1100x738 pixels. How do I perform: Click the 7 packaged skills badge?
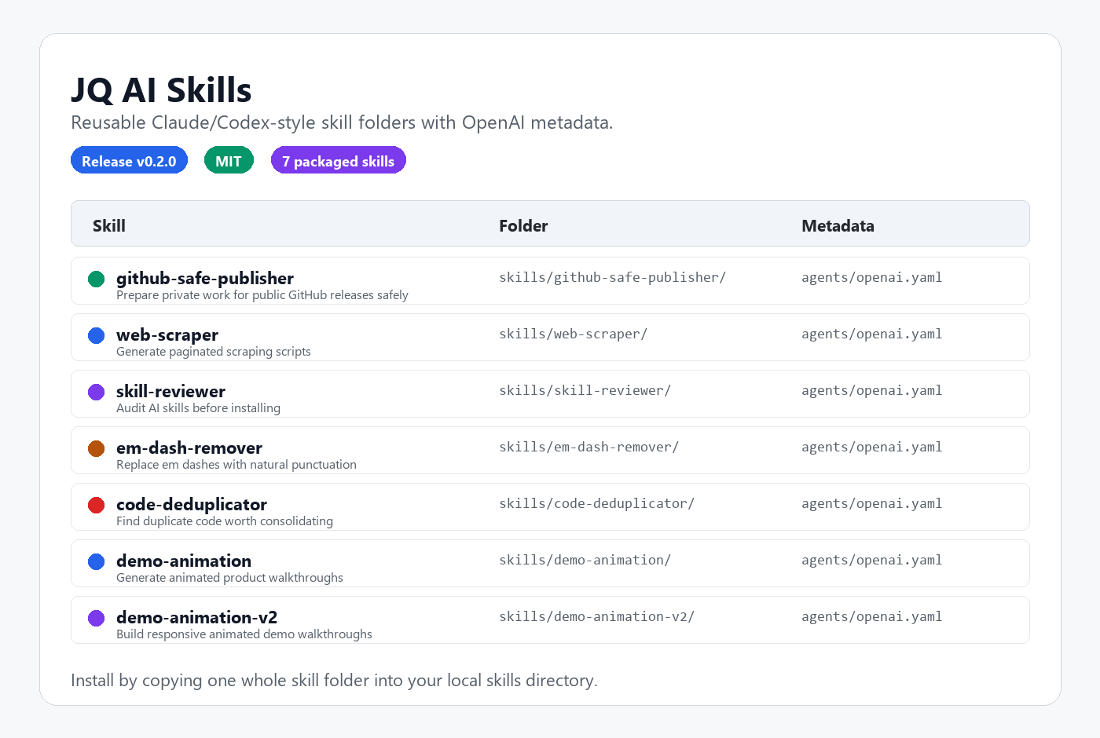(338, 160)
